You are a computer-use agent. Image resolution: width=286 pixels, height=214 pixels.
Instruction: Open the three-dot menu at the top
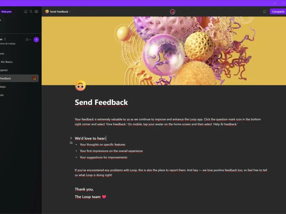pos(275,3)
